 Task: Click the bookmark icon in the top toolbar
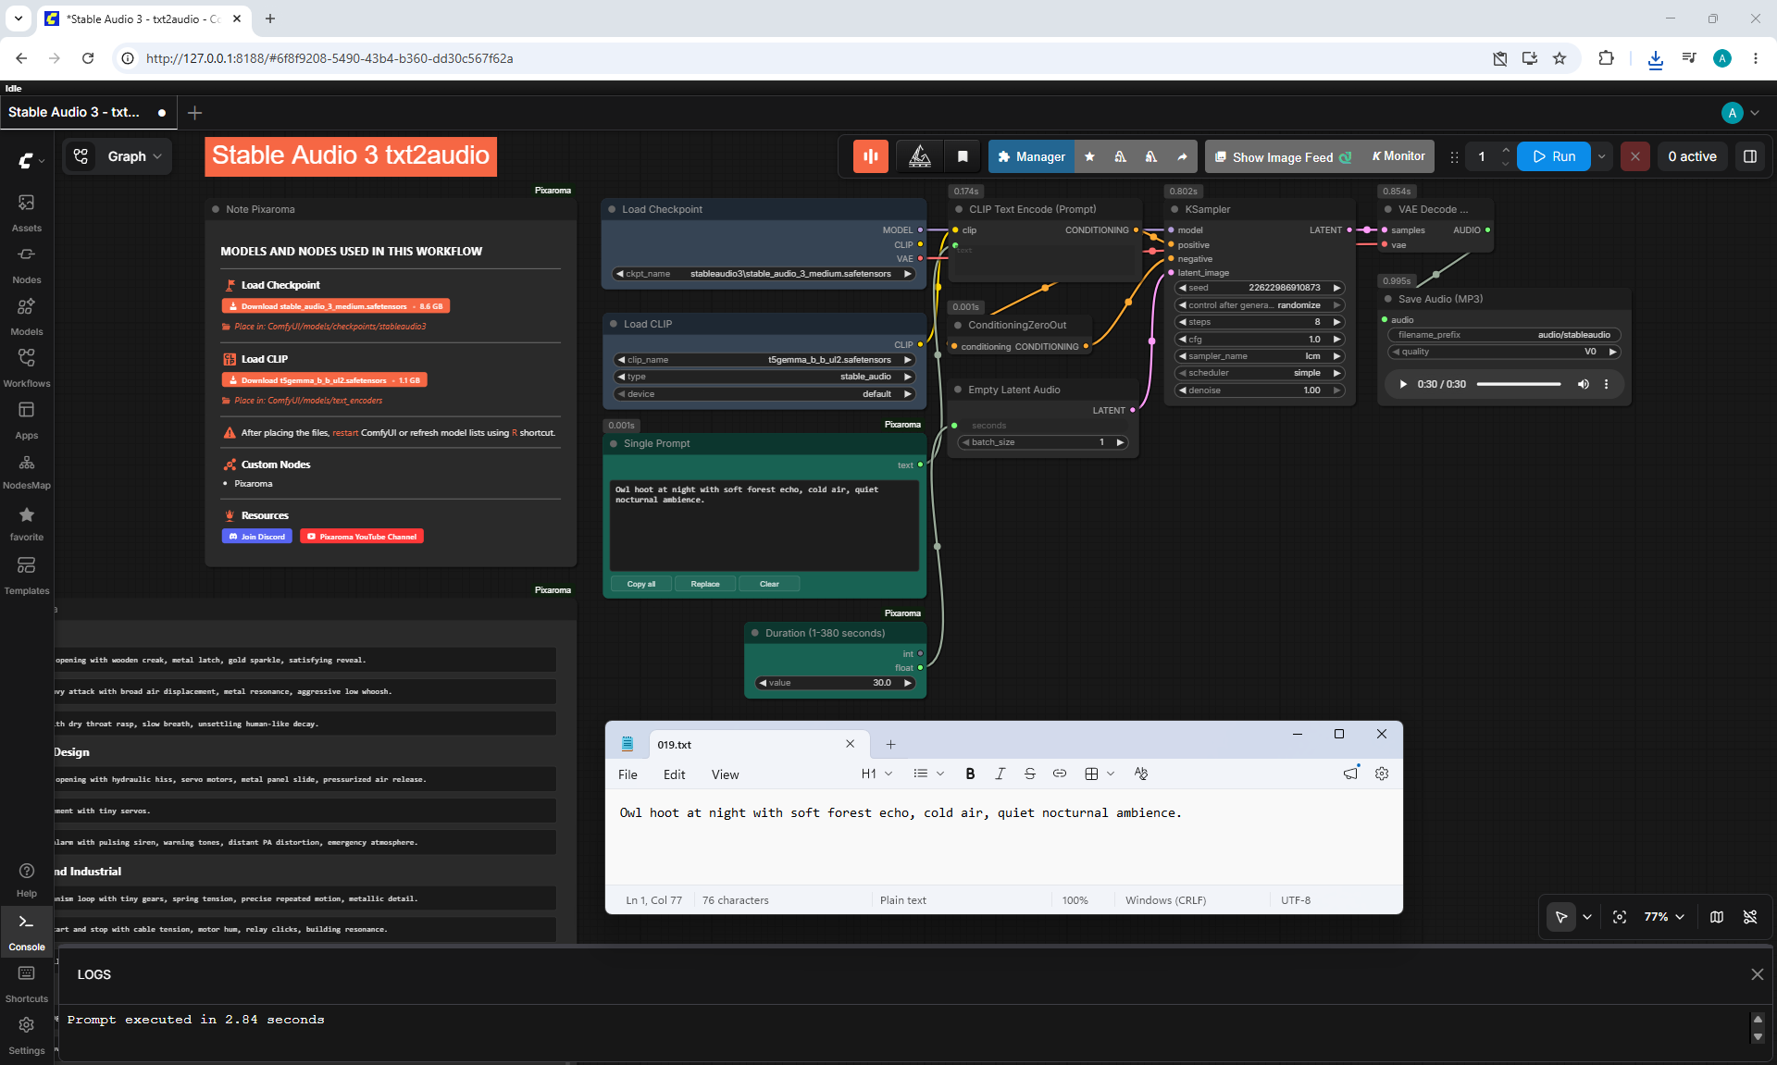[x=963, y=156]
